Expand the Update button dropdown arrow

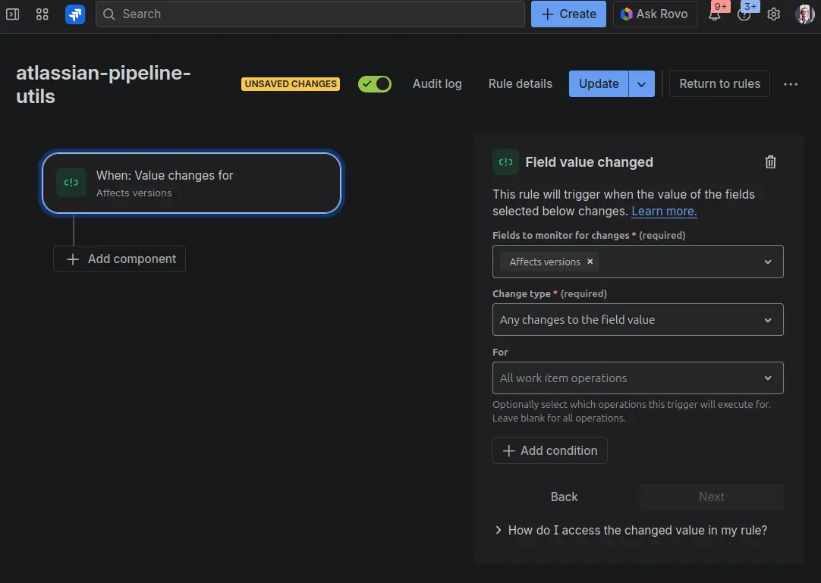click(x=641, y=84)
